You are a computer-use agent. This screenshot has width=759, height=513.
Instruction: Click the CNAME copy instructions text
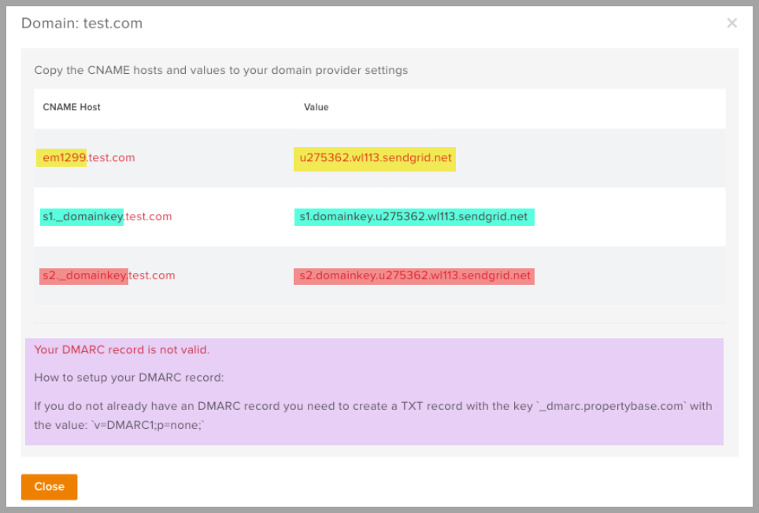221,70
